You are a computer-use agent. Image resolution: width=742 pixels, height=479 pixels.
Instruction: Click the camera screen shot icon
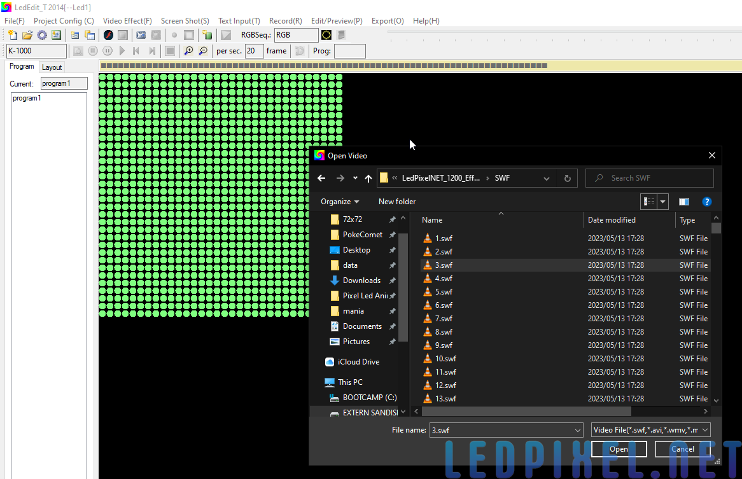[141, 35]
